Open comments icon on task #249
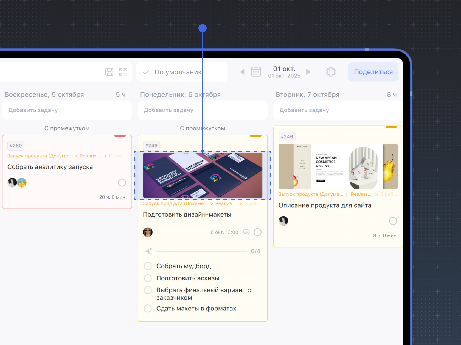 point(246,232)
